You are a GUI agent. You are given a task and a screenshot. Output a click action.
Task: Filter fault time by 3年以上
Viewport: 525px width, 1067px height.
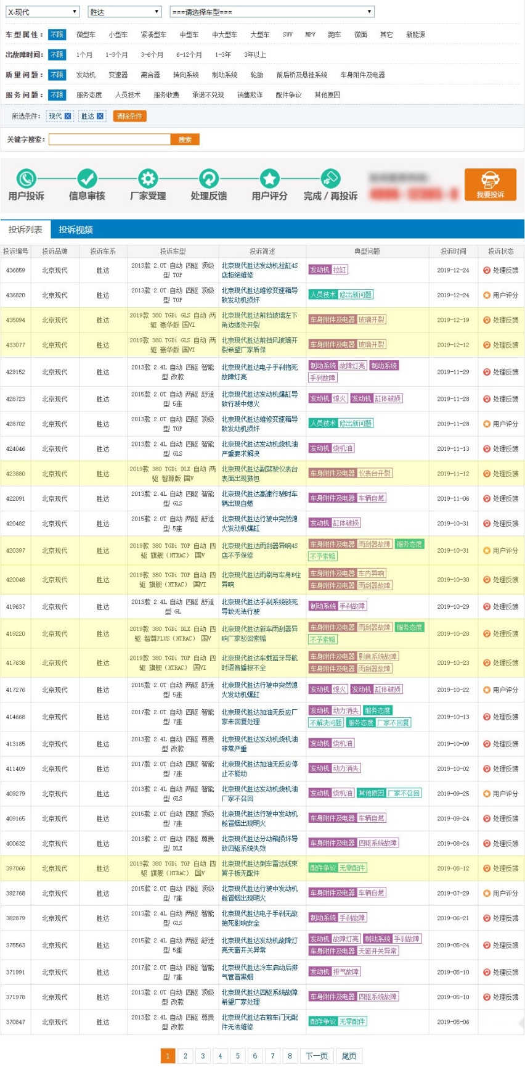pyautogui.click(x=255, y=54)
